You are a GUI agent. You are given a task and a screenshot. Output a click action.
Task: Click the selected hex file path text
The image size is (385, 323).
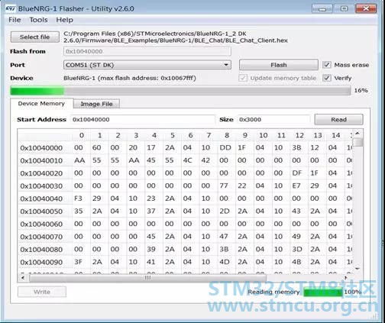tap(176, 37)
